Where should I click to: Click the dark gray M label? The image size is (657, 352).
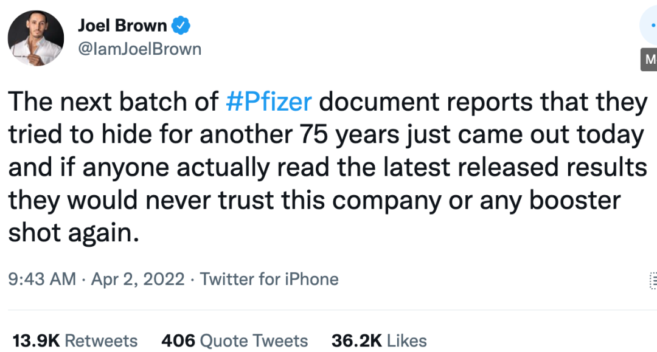[x=650, y=60]
